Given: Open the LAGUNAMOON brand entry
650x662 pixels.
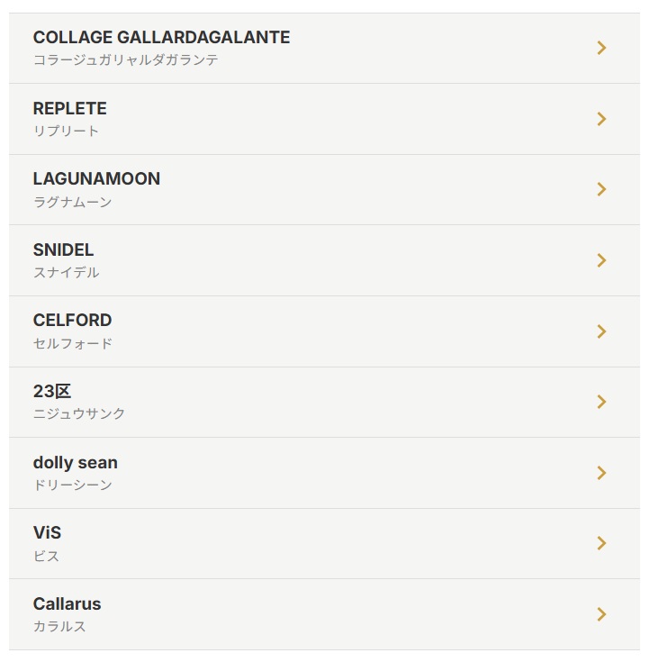Looking at the screenshot, I should point(96,179).
